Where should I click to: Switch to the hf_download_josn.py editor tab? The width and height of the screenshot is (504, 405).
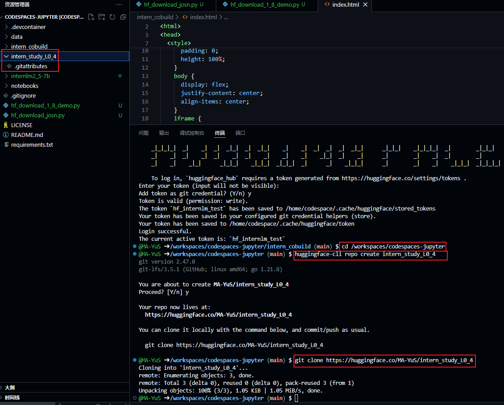click(x=173, y=4)
